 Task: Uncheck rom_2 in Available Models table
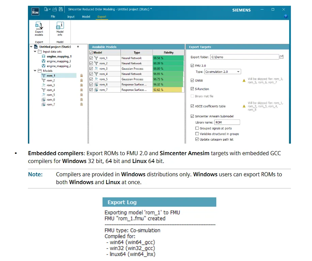pyautogui.click(x=91, y=63)
